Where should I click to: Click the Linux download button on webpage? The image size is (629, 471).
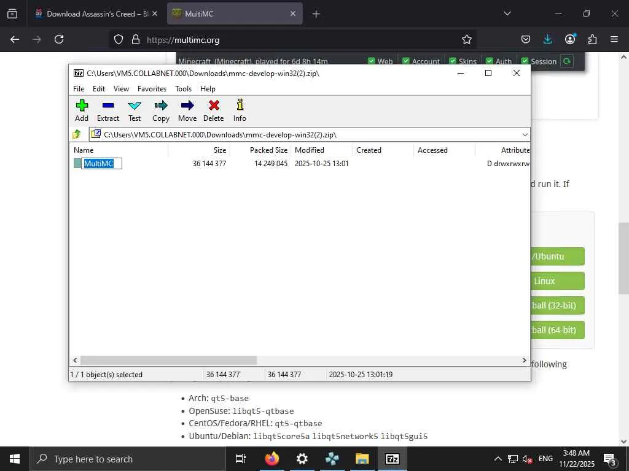pyautogui.click(x=557, y=281)
